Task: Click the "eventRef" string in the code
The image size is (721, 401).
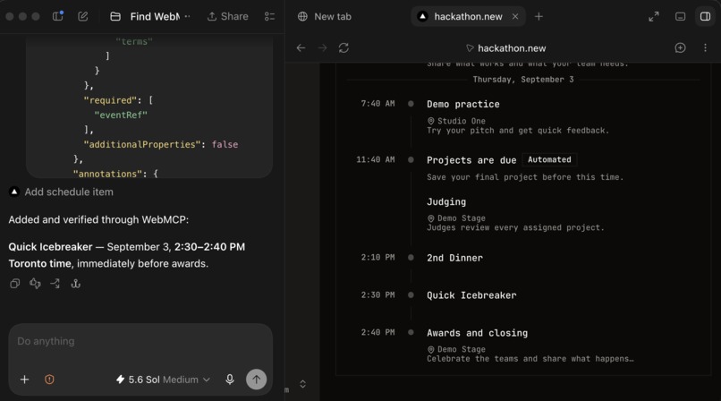Action: pos(121,115)
